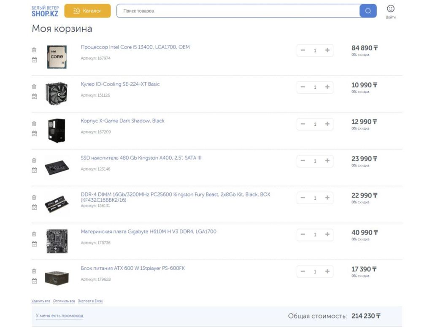The width and height of the screenshot is (422, 328).
Task: Increase quantity of Intel Core i5 processor
Action: click(327, 50)
